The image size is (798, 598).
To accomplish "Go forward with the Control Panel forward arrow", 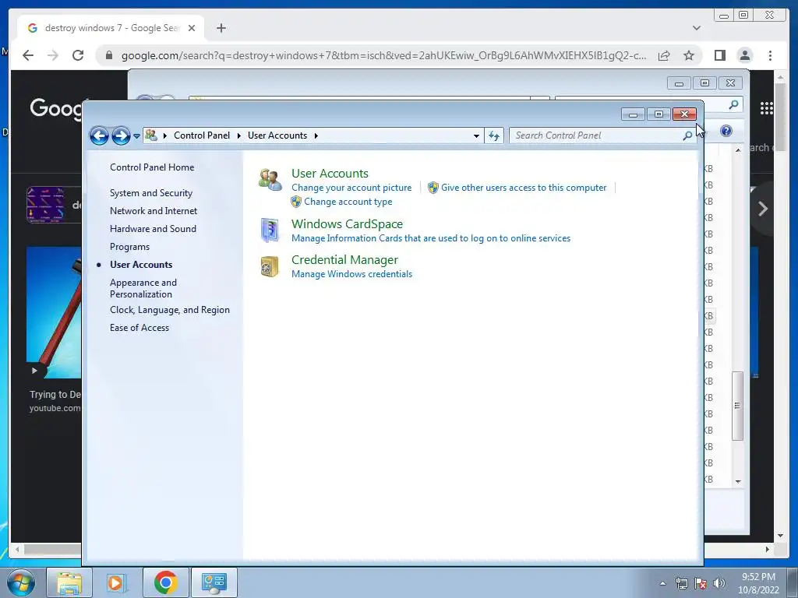I will (x=121, y=135).
